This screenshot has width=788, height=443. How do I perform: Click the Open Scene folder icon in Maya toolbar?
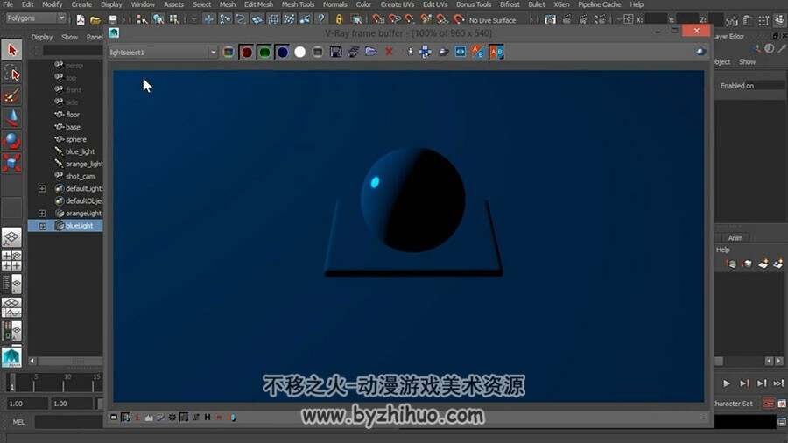coord(95,19)
